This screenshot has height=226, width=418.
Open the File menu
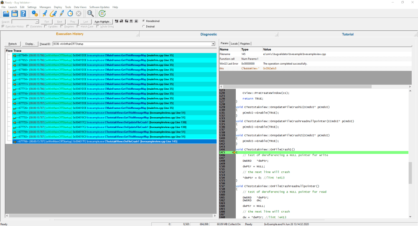click(3, 7)
